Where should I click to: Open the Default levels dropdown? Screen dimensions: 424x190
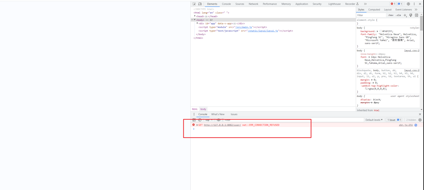point(374,120)
